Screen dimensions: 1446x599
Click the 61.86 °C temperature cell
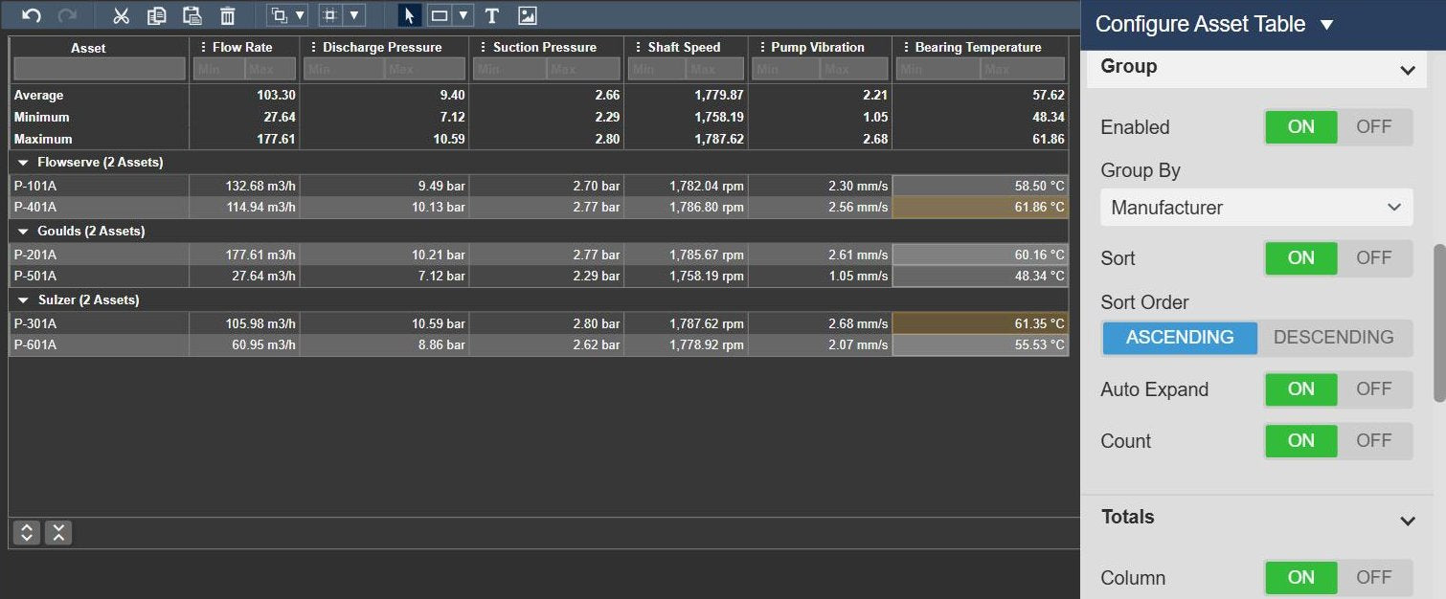pos(981,207)
